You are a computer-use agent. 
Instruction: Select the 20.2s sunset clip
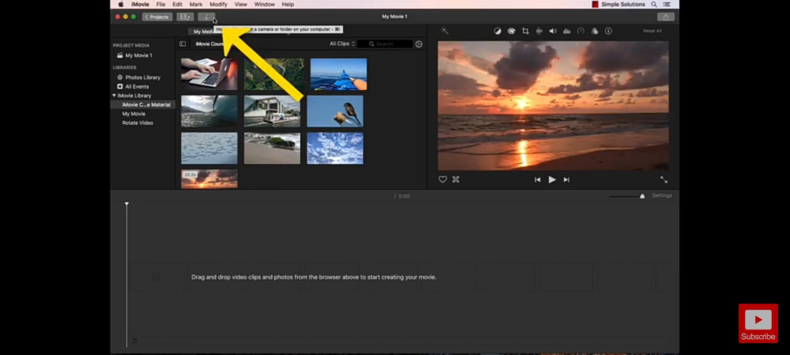(209, 179)
